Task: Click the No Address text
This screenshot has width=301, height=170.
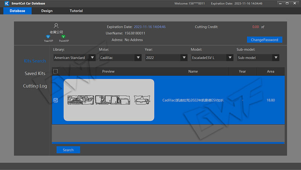Action: [x=134, y=40]
